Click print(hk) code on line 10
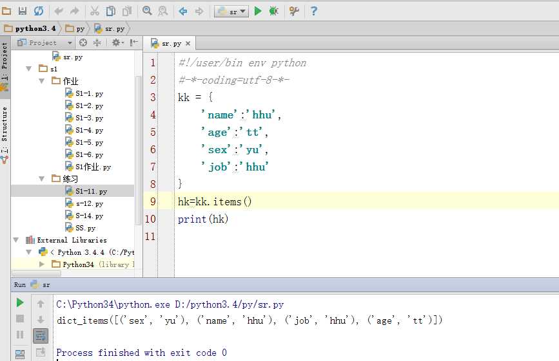 pos(203,219)
